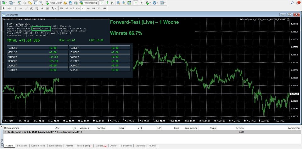This screenshot has height=149, width=302.
Task: Open the red notification alert icon
Action: click(298, 3)
